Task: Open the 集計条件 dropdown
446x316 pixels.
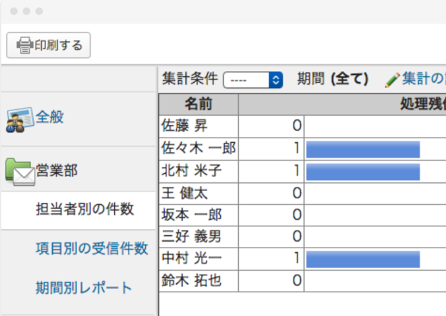Action: [253, 80]
